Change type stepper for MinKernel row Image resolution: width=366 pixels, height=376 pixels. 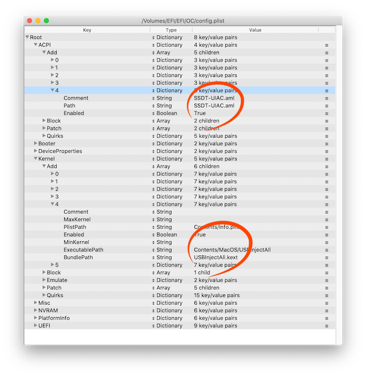(153, 242)
